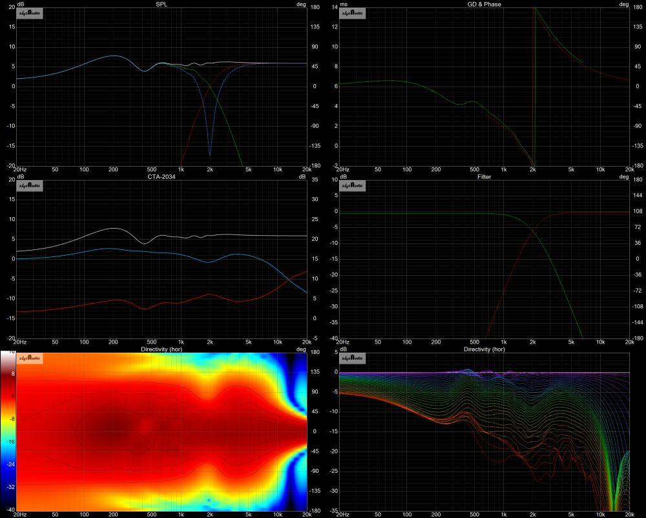The width and height of the screenshot is (646, 518).
Task: Click the logo badge on directivity line chart
Action: (x=353, y=358)
